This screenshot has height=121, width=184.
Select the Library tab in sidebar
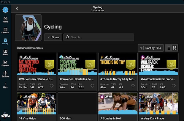[x=5, y=41]
